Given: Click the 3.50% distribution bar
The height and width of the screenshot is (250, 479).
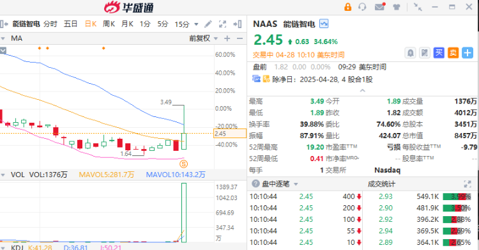Looking at the screenshot, I should (x=457, y=208).
